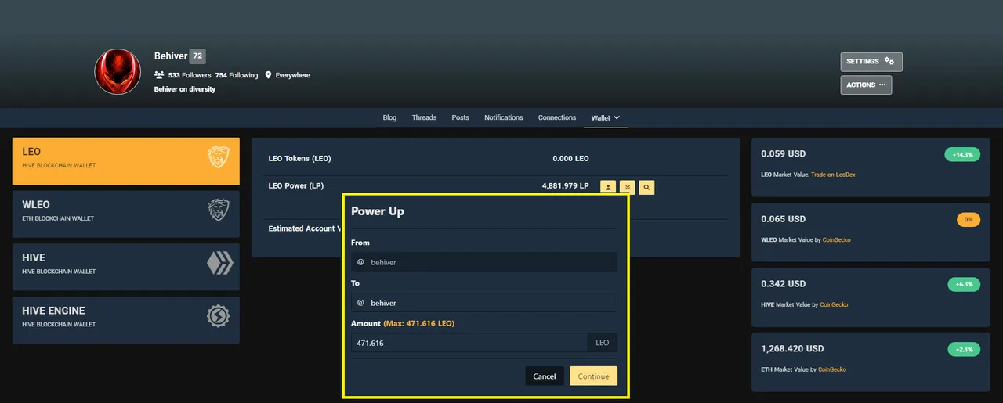Image resolution: width=1003 pixels, height=403 pixels.
Task: Click the +6.3% HIVE change badge
Action: [x=964, y=285]
